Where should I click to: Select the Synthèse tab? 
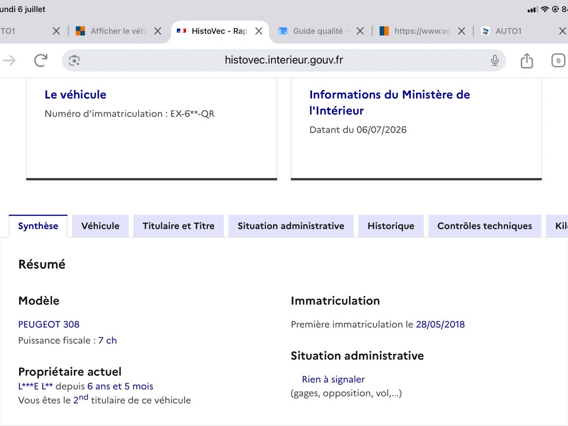[x=38, y=226]
